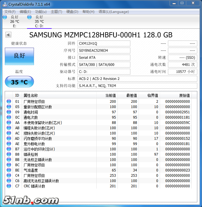The height and width of the screenshot is (207, 202).
Task: Open the 主题(T) menu
Action: click(x=56, y=12)
